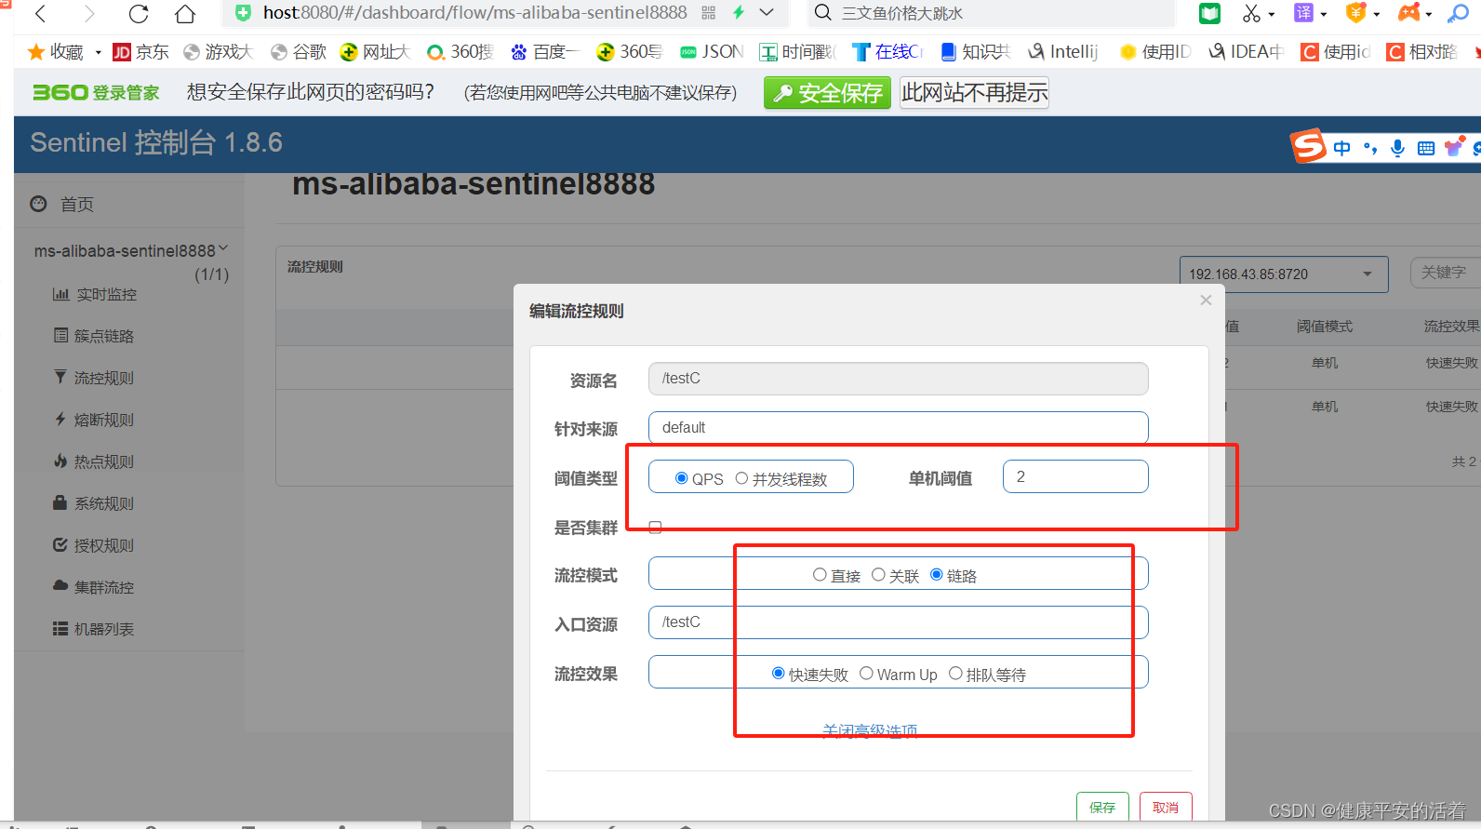Toggle 是否集群 checkbox

(655, 528)
